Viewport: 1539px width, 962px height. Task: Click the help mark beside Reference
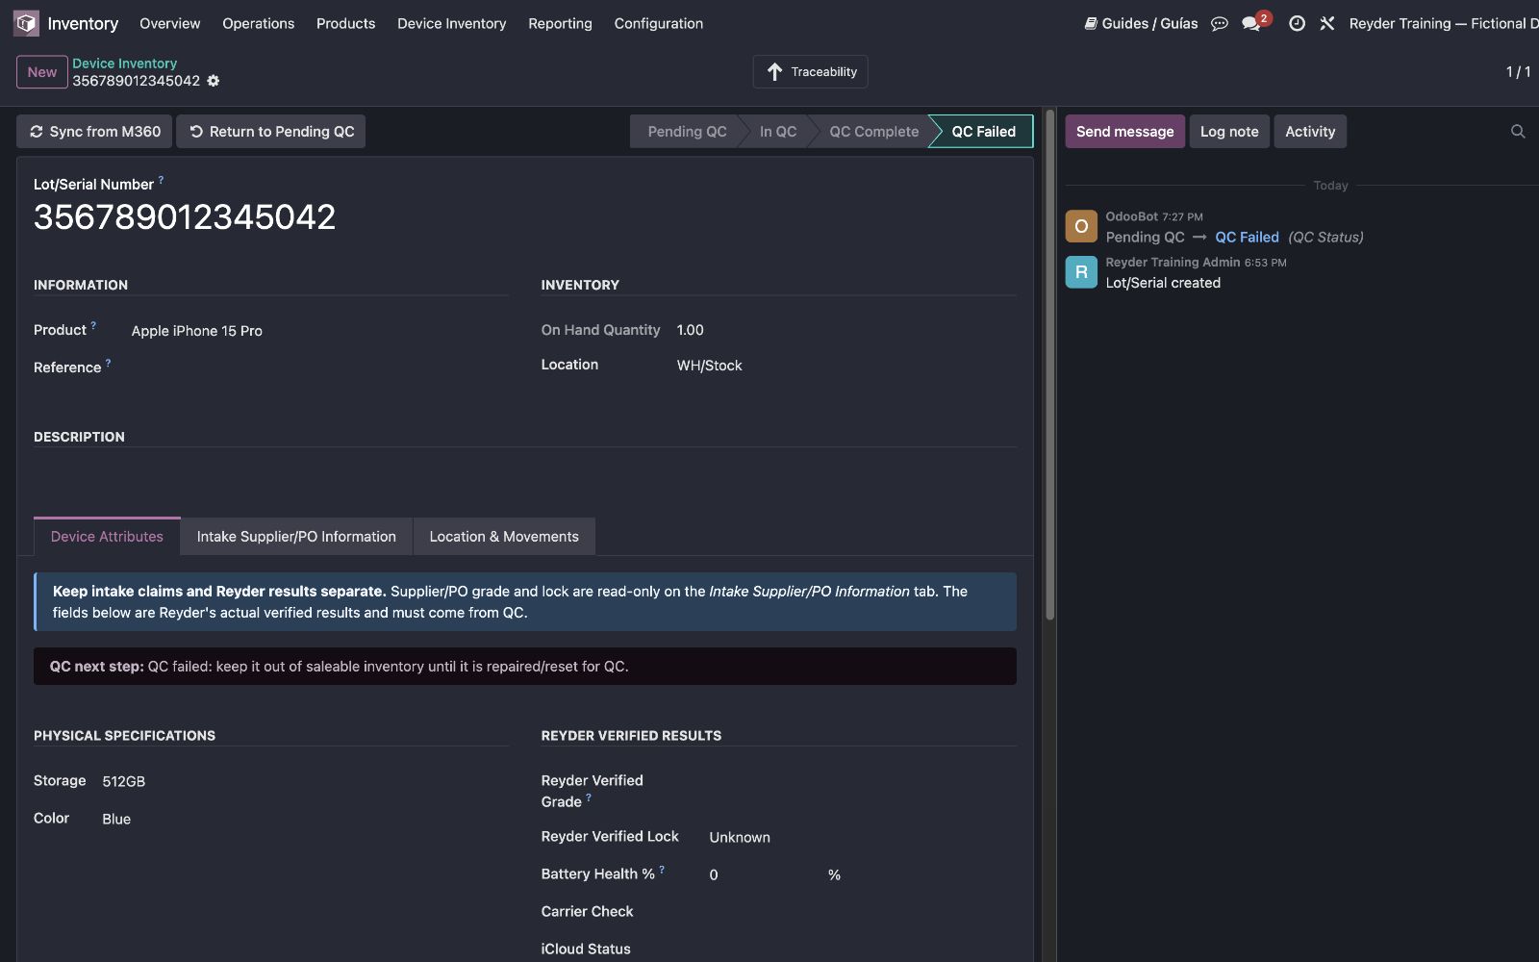tap(108, 364)
